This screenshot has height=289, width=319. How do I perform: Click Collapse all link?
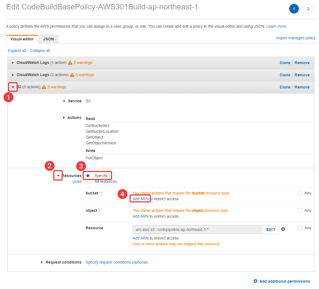pyautogui.click(x=40, y=51)
